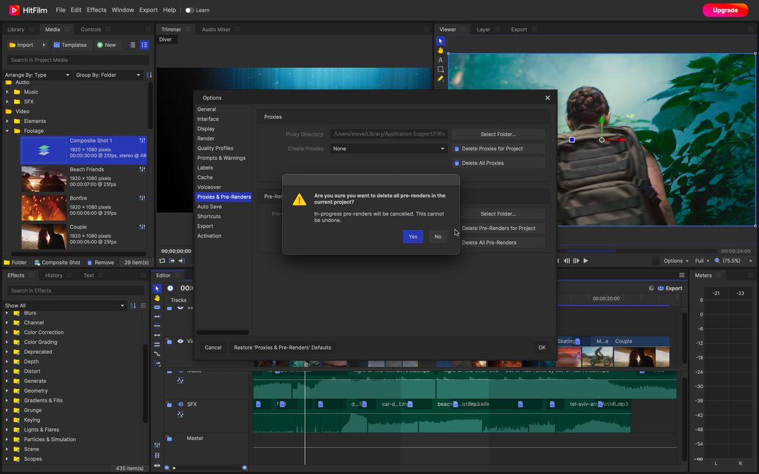
Task: Select Shortcuts in Options sidebar
Action: [x=209, y=216]
